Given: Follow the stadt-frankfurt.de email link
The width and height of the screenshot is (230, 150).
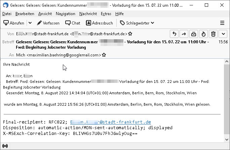Looking at the screenshot, I should 110,122.
